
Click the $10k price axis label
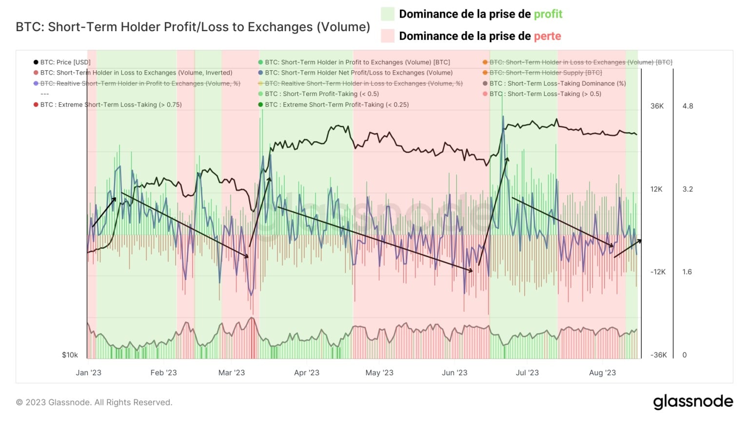tap(70, 355)
